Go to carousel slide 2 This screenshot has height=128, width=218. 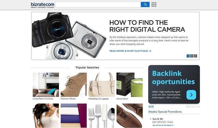pyautogui.click(x=192, y=56)
